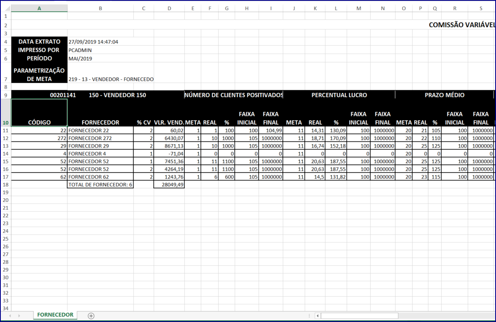Select the FORNECEDOR 272 cell
Image resolution: width=496 pixels, height=322 pixels.
click(x=100, y=138)
